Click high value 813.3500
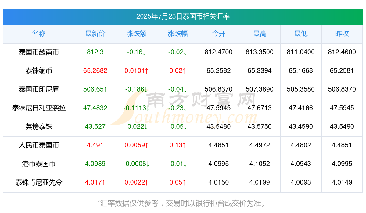Image resolution: width=366 pixels, height=213 pixels. pos(260,52)
